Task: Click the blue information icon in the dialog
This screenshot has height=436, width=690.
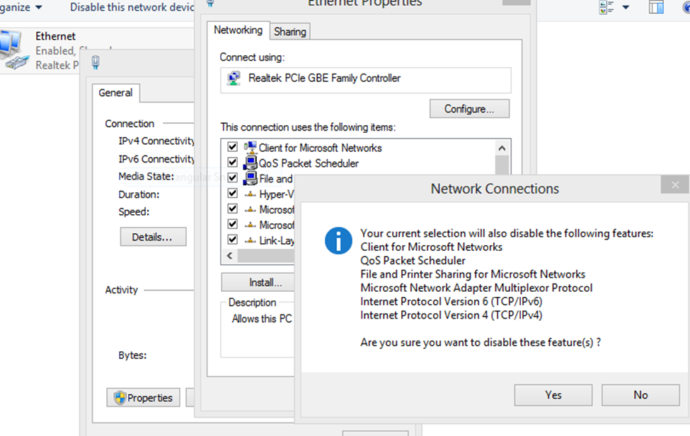Action: (x=338, y=241)
